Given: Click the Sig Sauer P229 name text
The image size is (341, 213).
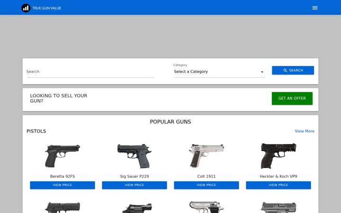Looking at the screenshot, I should (135, 176).
